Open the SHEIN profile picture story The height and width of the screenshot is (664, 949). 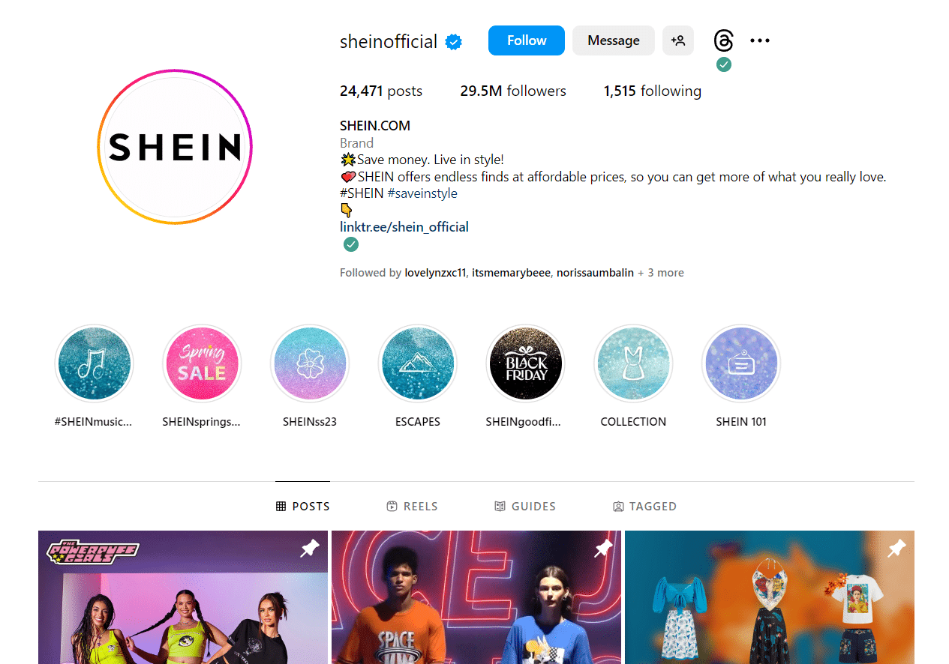pyautogui.click(x=175, y=147)
